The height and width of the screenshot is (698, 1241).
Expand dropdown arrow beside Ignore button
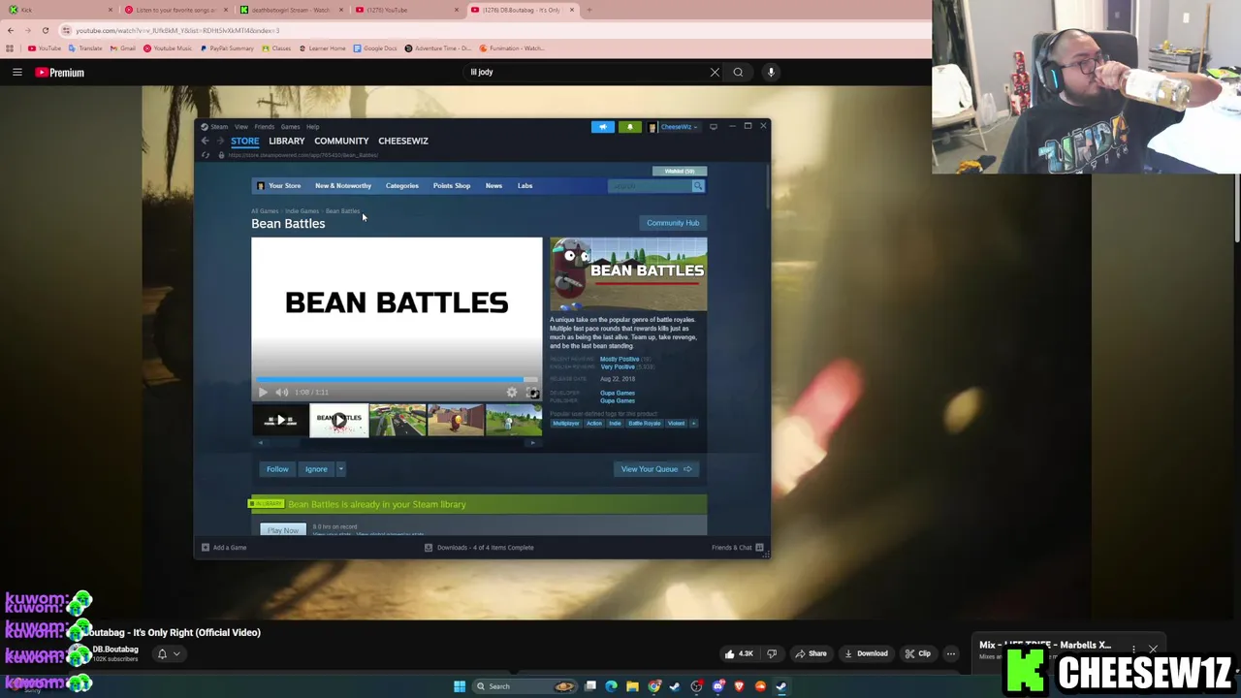[340, 469]
